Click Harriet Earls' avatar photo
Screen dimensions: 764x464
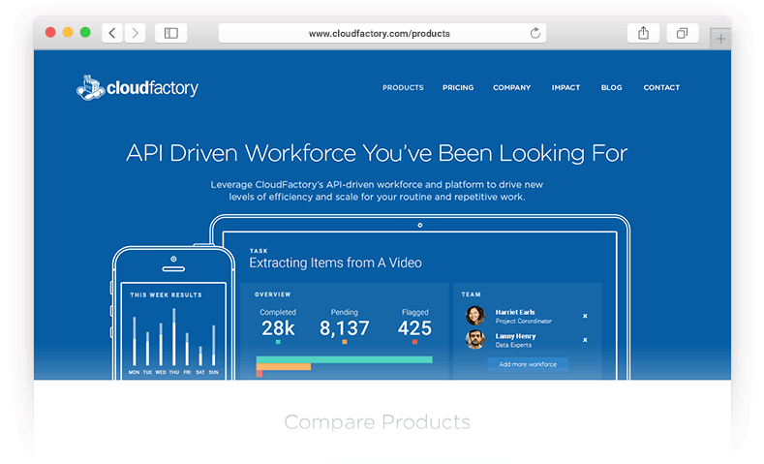pos(475,316)
